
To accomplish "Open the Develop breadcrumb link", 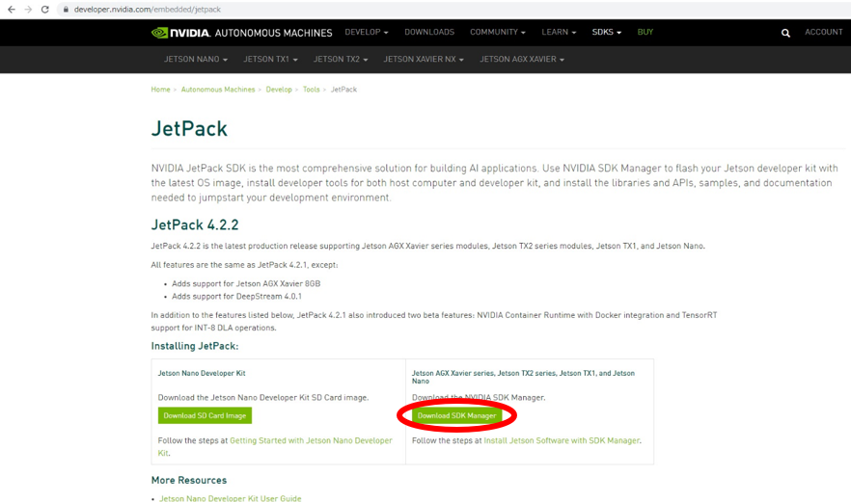I will (x=279, y=90).
